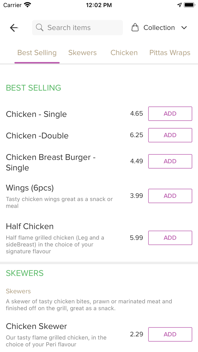Tap the location arrow status icon

179,5
